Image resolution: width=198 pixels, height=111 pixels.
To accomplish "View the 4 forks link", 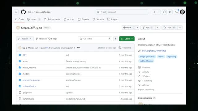I will pos(144,85).
